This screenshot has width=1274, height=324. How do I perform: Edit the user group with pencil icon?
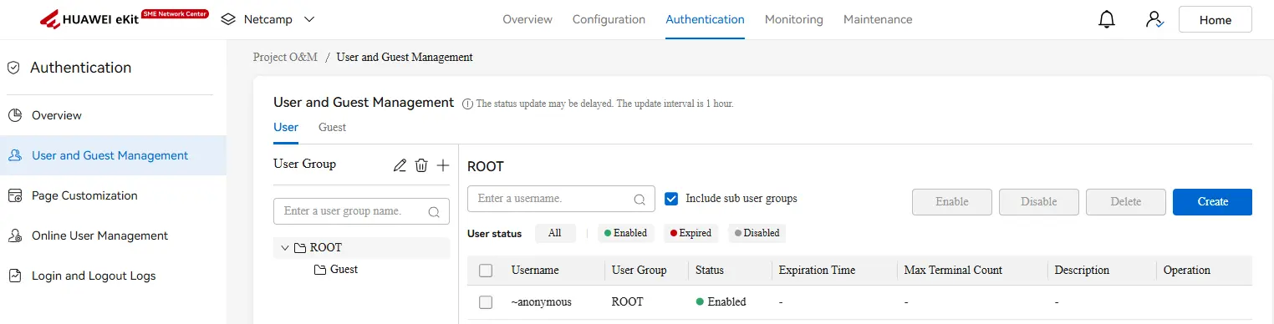(x=400, y=165)
